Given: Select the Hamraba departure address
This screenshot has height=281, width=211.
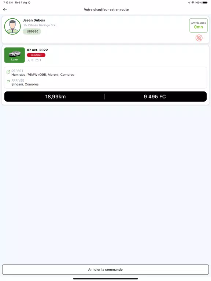Looking at the screenshot, I should point(43,75).
